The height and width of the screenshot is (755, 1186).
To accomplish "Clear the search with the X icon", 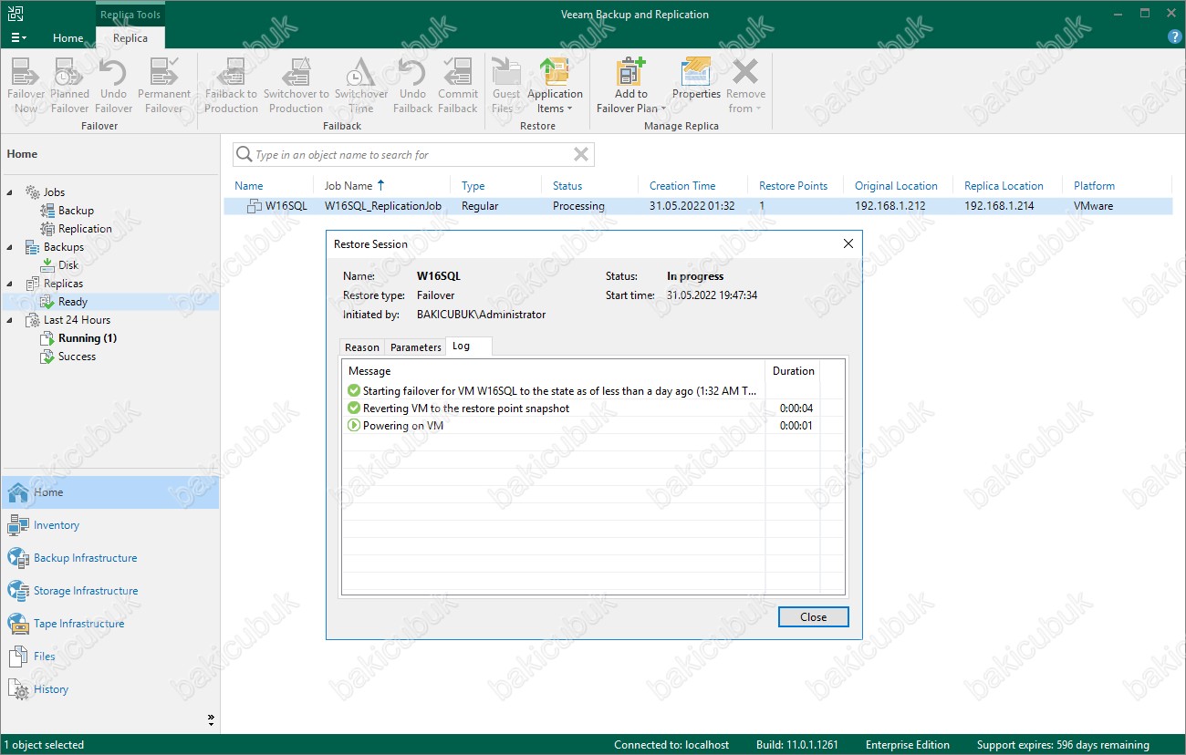I will 580,154.
